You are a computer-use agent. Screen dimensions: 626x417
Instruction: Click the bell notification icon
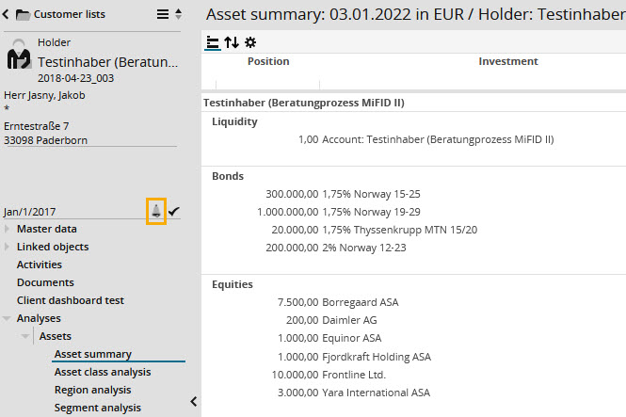click(156, 212)
